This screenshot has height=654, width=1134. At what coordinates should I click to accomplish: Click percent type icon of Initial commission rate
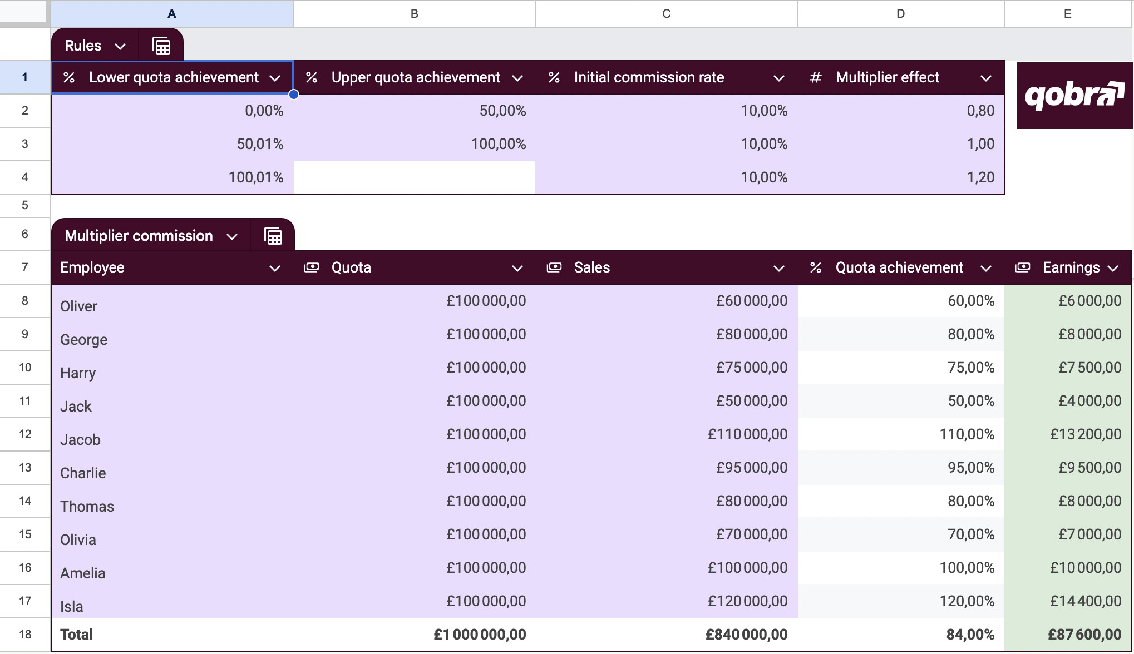554,77
